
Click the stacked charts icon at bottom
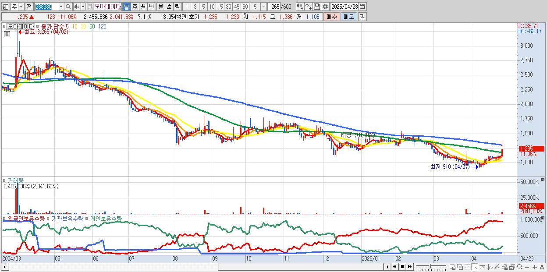(x=512, y=267)
